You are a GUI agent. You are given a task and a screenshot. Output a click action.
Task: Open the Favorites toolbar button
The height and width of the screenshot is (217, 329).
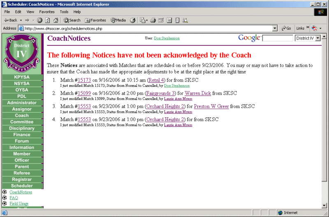pyautogui.click(x=95, y=20)
